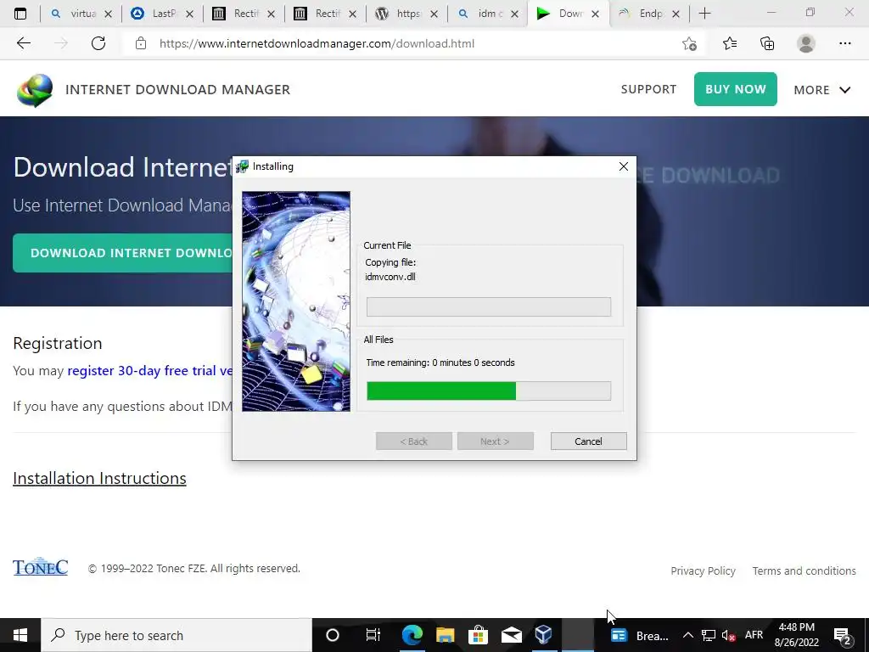
Task: Click the installer globe artwork
Action: (296, 301)
